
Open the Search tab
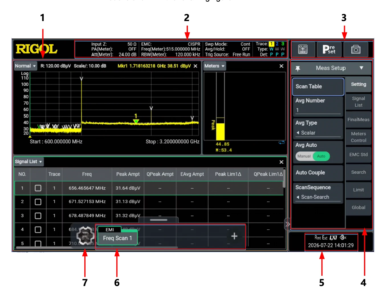coord(358,172)
